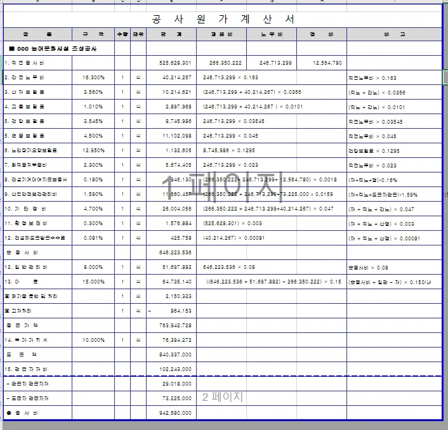This screenshot has height=430, width=448.
Task: Select the '2. 간접노무비' row label
Action: pyautogui.click(x=37, y=77)
